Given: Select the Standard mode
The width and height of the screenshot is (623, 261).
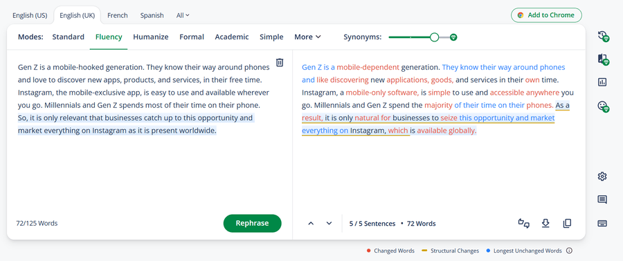Looking at the screenshot, I should point(69,37).
